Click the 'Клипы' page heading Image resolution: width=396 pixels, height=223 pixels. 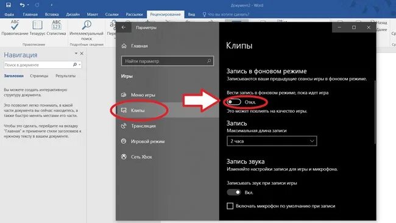(239, 46)
